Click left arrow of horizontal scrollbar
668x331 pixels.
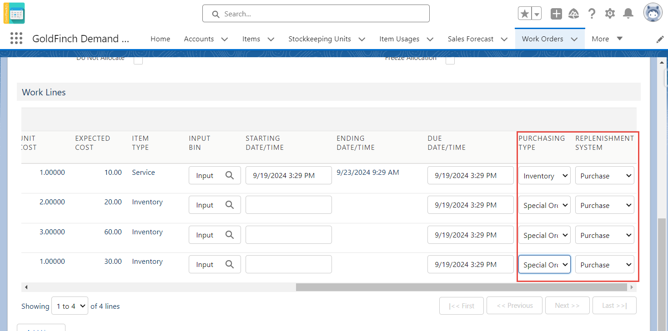click(x=26, y=287)
